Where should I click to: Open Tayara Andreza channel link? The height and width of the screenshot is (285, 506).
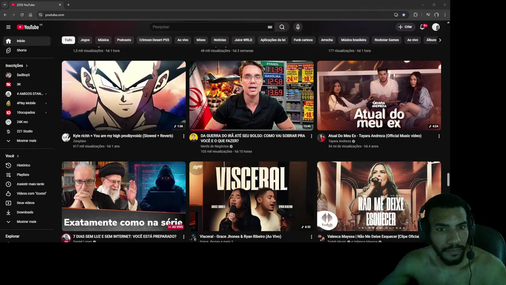pyautogui.click(x=340, y=141)
